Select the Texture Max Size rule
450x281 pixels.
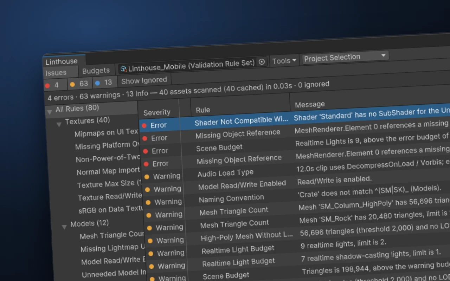click(109, 184)
